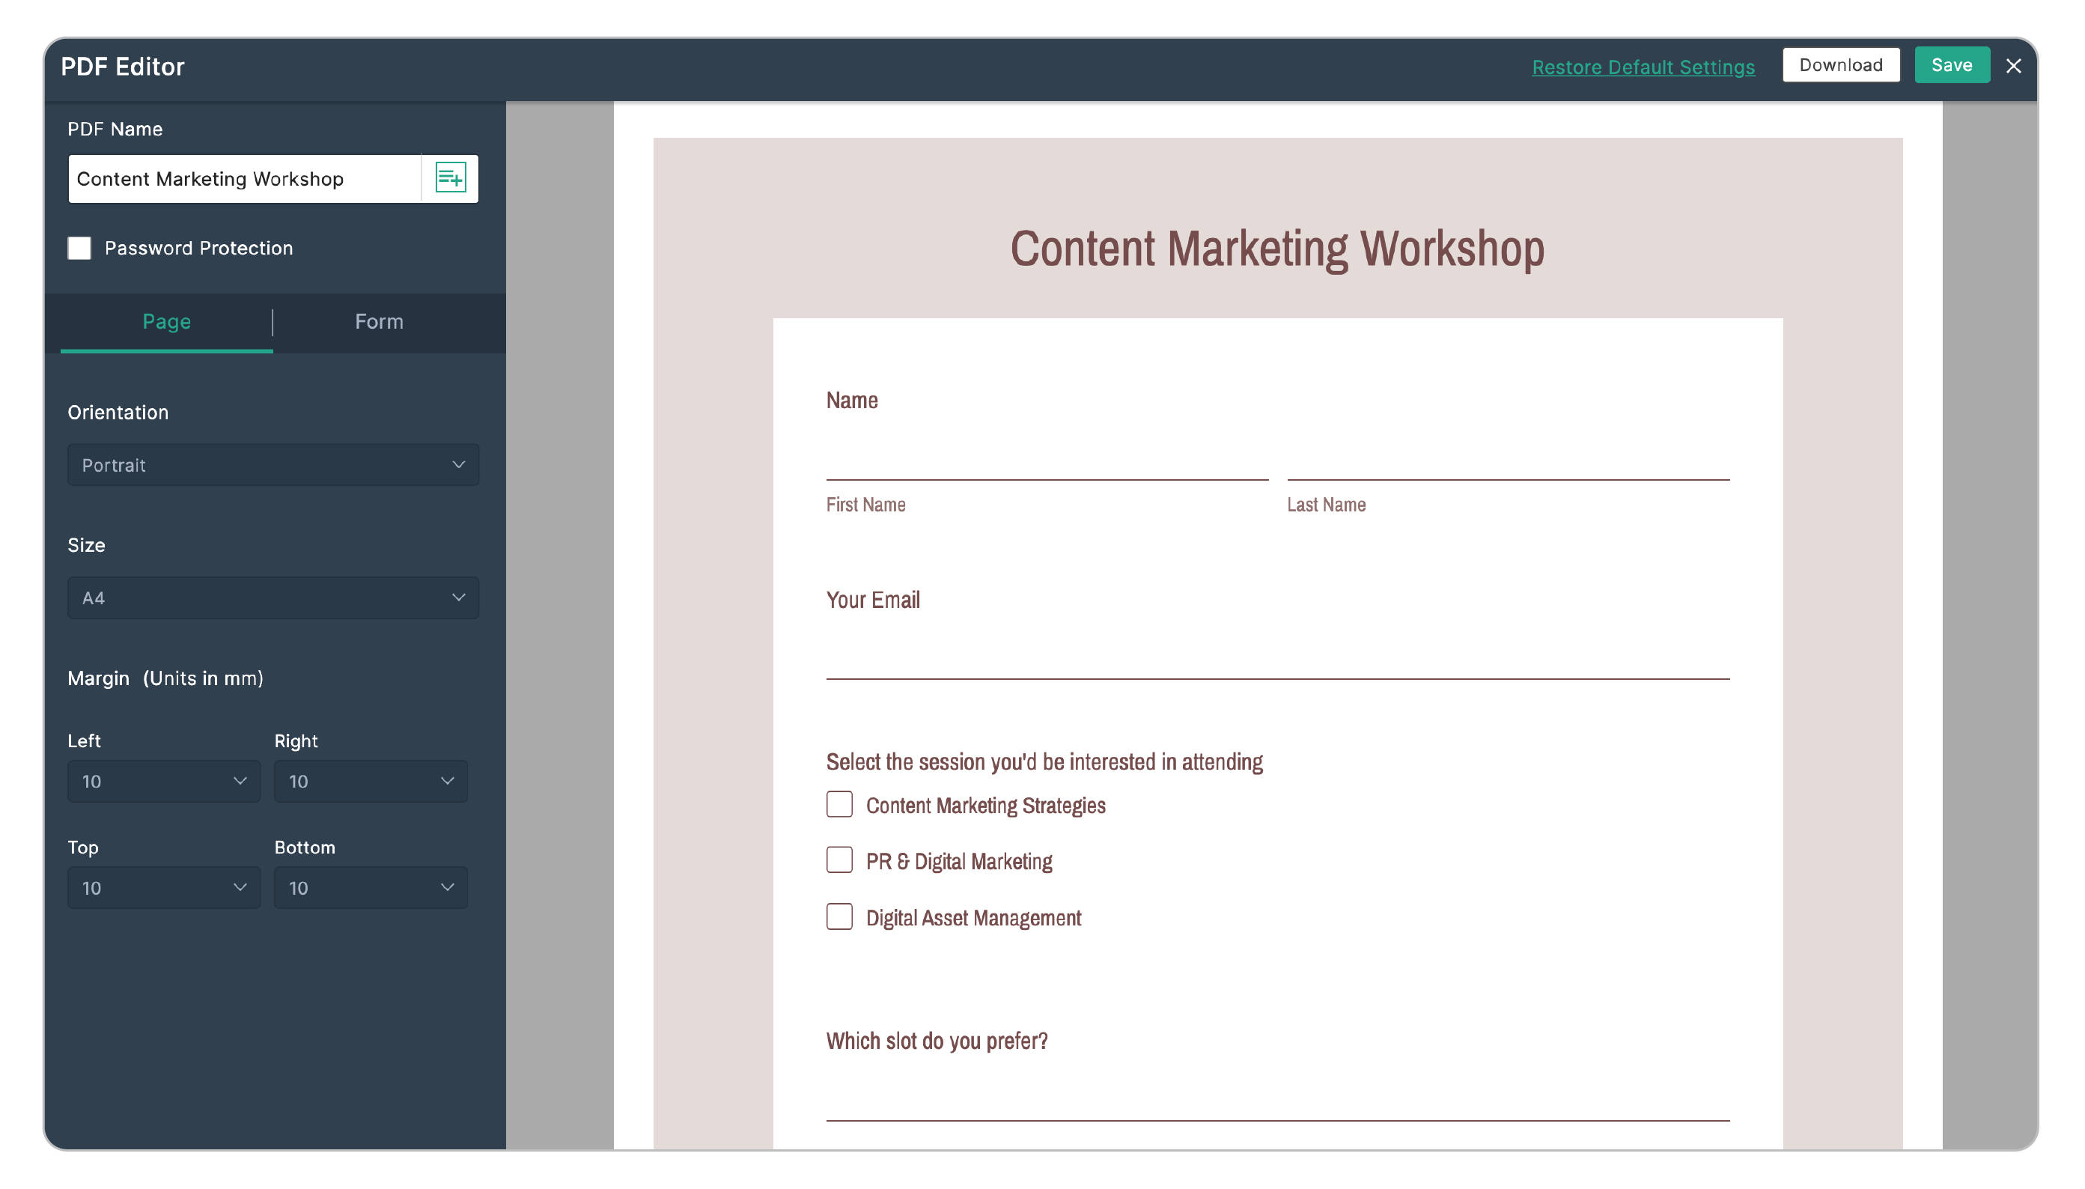
Task: Open the Orientation dropdown showing Portrait
Action: point(273,465)
